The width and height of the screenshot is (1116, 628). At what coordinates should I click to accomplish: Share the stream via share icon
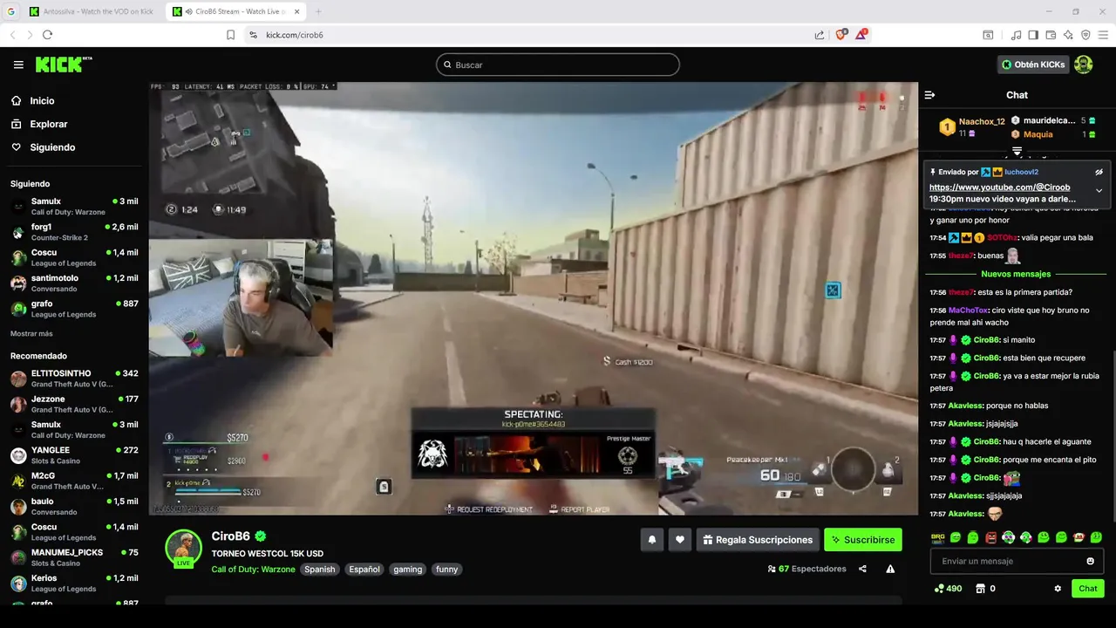pos(862,569)
